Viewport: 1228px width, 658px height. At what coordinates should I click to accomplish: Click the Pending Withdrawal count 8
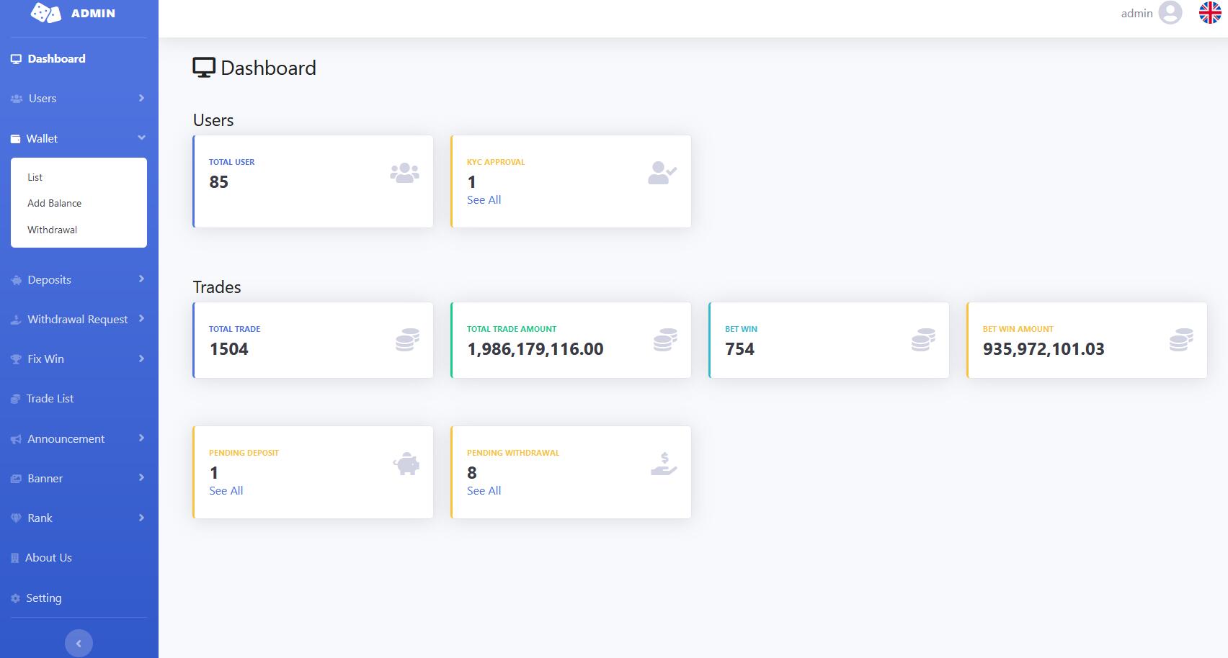pyautogui.click(x=472, y=473)
